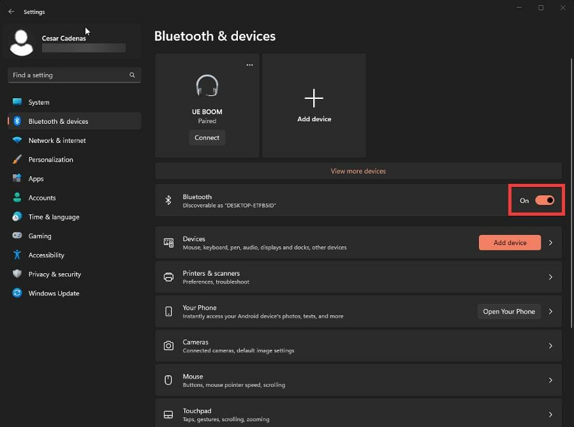The height and width of the screenshot is (427, 574).
Task: Click the Bluetooth symbol in Bluetooth row
Action: pyautogui.click(x=168, y=200)
